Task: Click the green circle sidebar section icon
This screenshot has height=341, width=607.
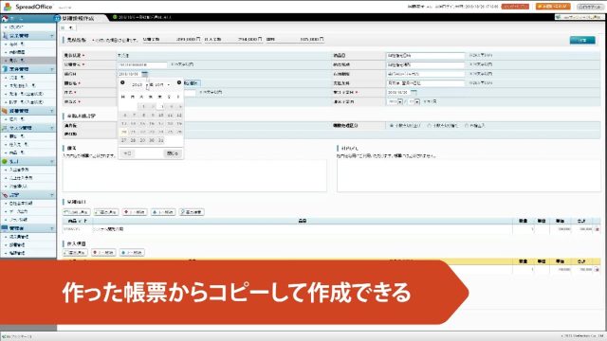Action: (5, 161)
